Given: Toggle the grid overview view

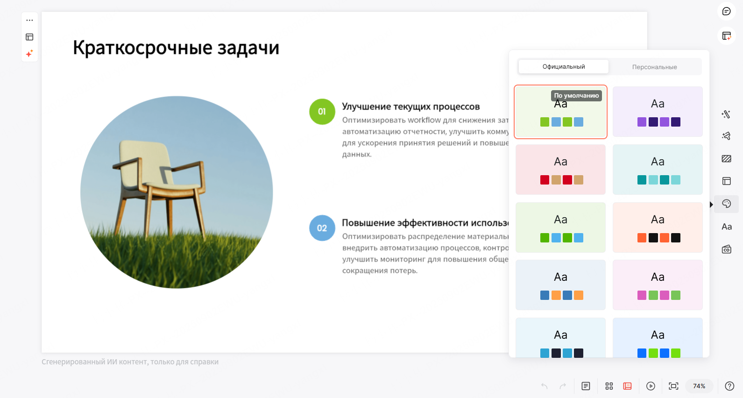Looking at the screenshot, I should pos(609,386).
